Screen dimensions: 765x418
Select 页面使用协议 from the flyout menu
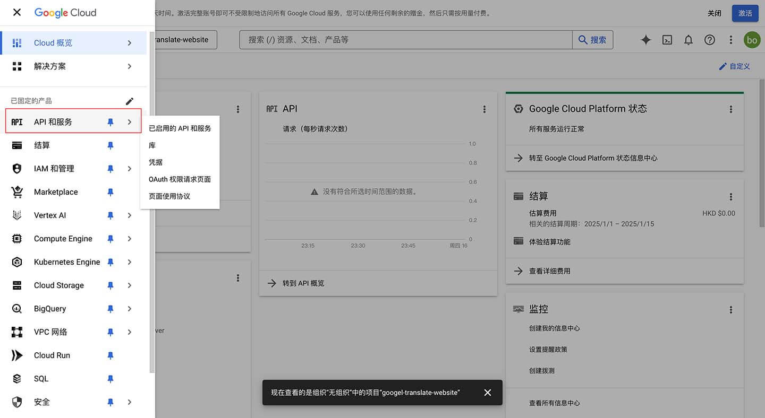180,196
